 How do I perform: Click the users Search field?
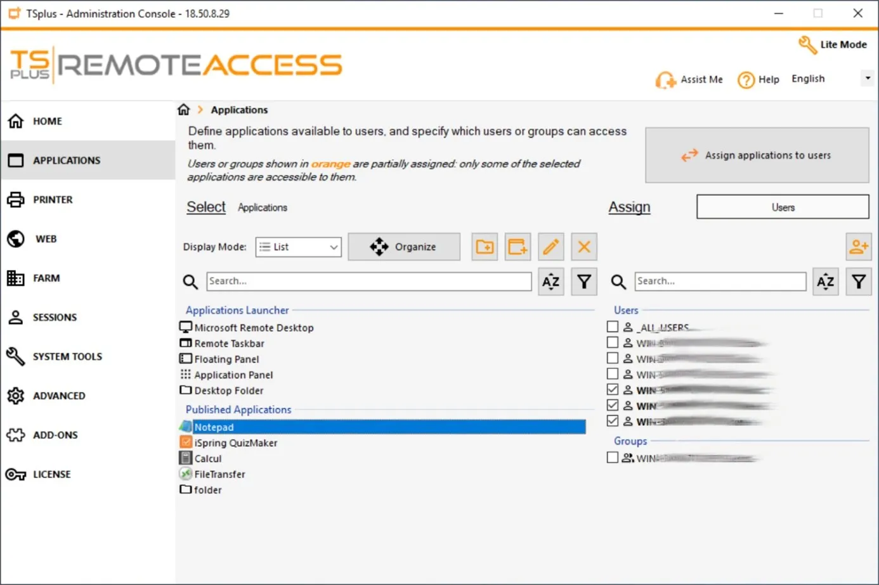pos(720,281)
